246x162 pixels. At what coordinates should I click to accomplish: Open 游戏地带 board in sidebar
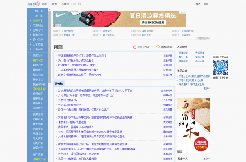point(38,108)
